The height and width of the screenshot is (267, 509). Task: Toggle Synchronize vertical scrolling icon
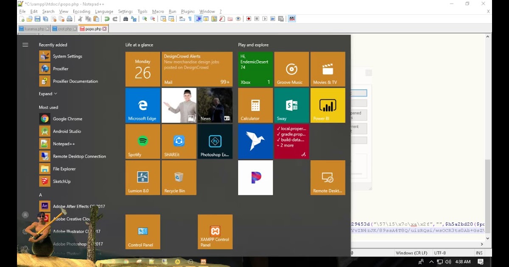point(163,19)
